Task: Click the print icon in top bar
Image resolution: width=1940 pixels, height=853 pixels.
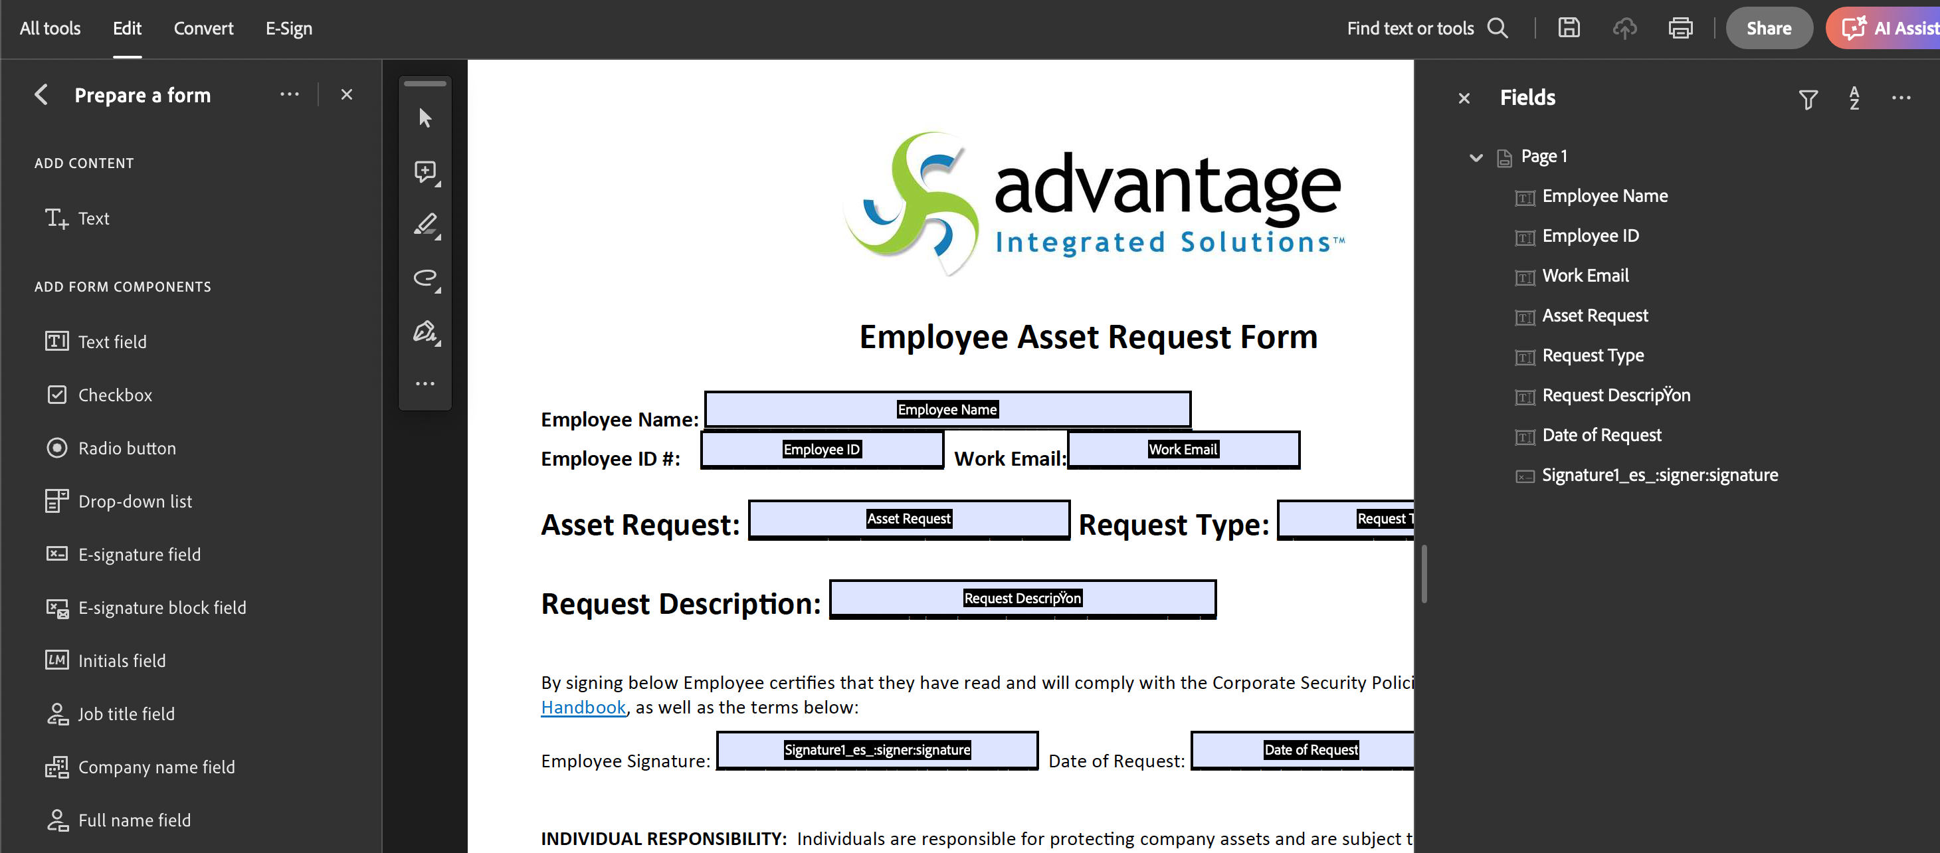Action: tap(1680, 28)
